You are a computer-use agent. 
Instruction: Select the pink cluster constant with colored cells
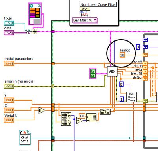[x=35, y=14]
